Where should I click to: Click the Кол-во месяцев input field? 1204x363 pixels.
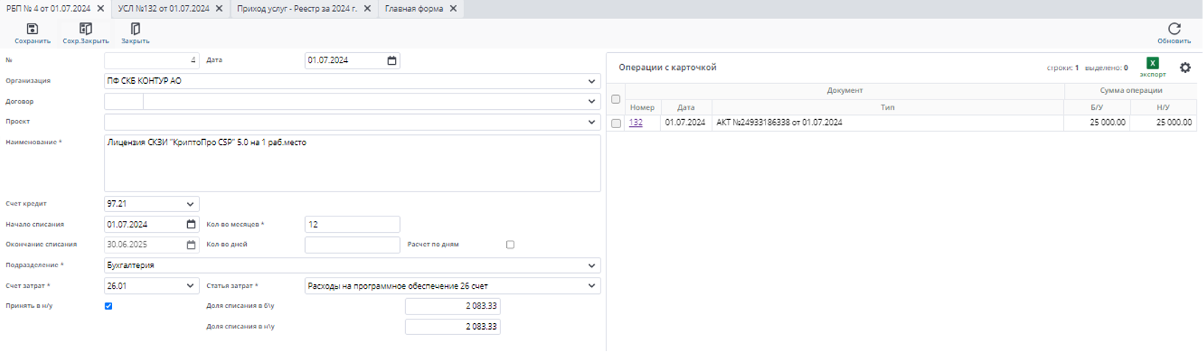[x=352, y=225]
